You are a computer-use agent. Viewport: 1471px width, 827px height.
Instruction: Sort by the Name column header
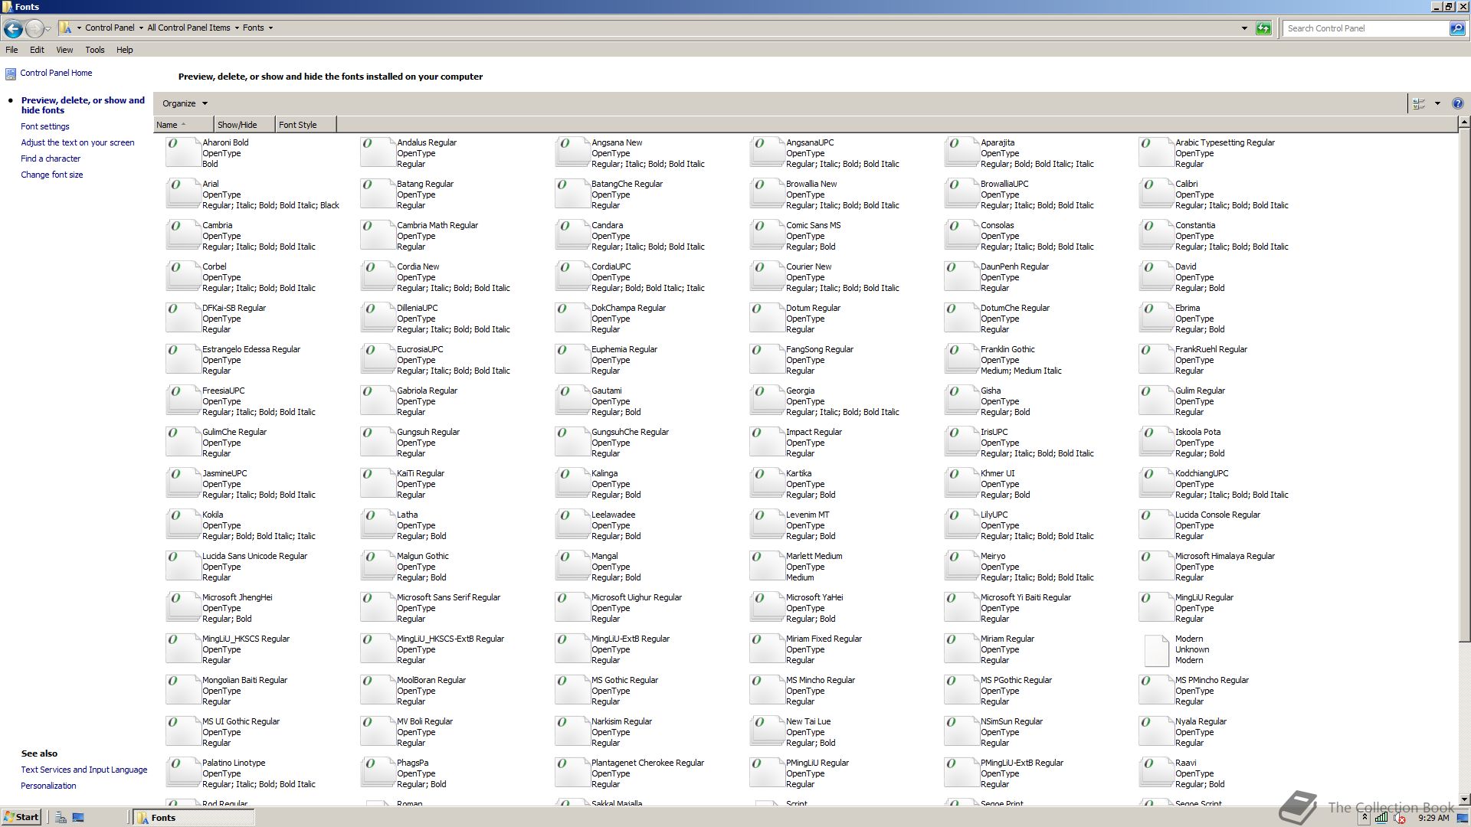click(x=183, y=125)
